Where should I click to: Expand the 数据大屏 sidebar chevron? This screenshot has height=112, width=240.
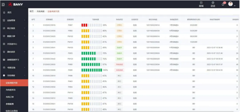(x=25, y=36)
